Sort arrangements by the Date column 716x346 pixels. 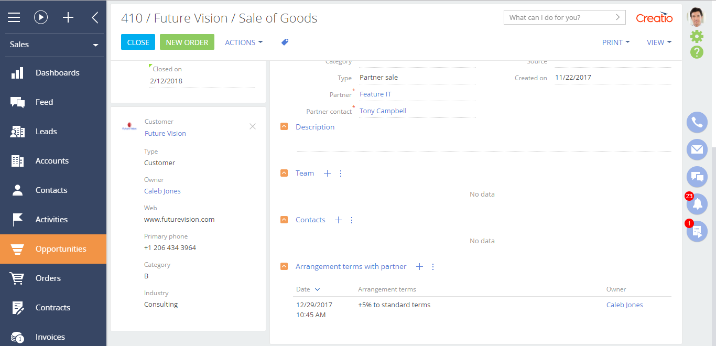coord(308,289)
